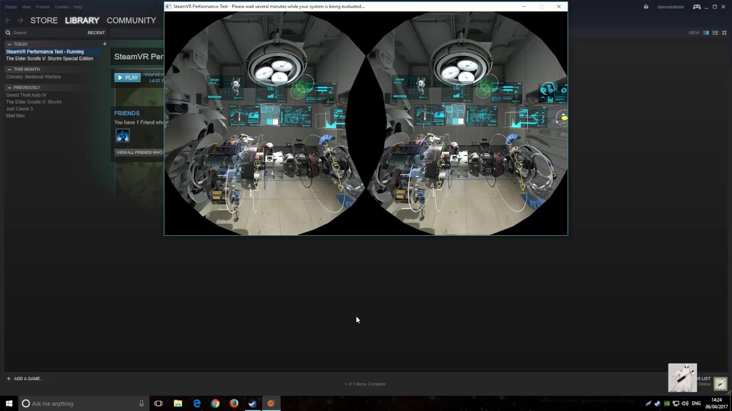The width and height of the screenshot is (732, 411).
Task: Go to the STORE tab
Action: click(44, 20)
